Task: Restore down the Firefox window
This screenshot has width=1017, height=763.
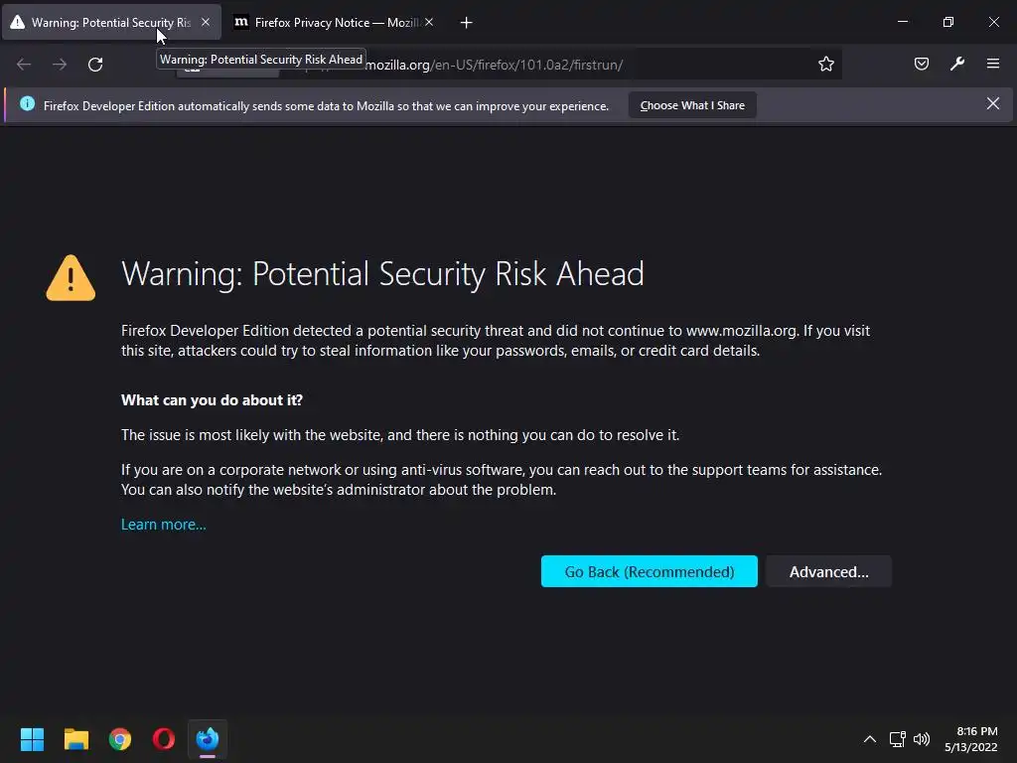Action: pyautogui.click(x=948, y=22)
